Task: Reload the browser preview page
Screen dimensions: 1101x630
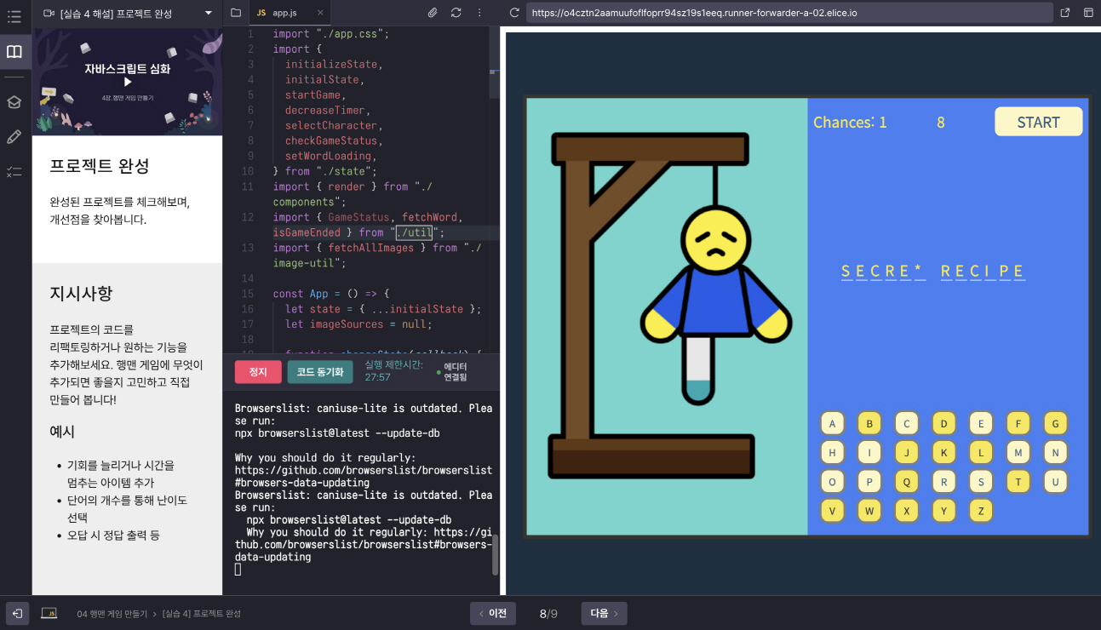Action: tap(514, 13)
